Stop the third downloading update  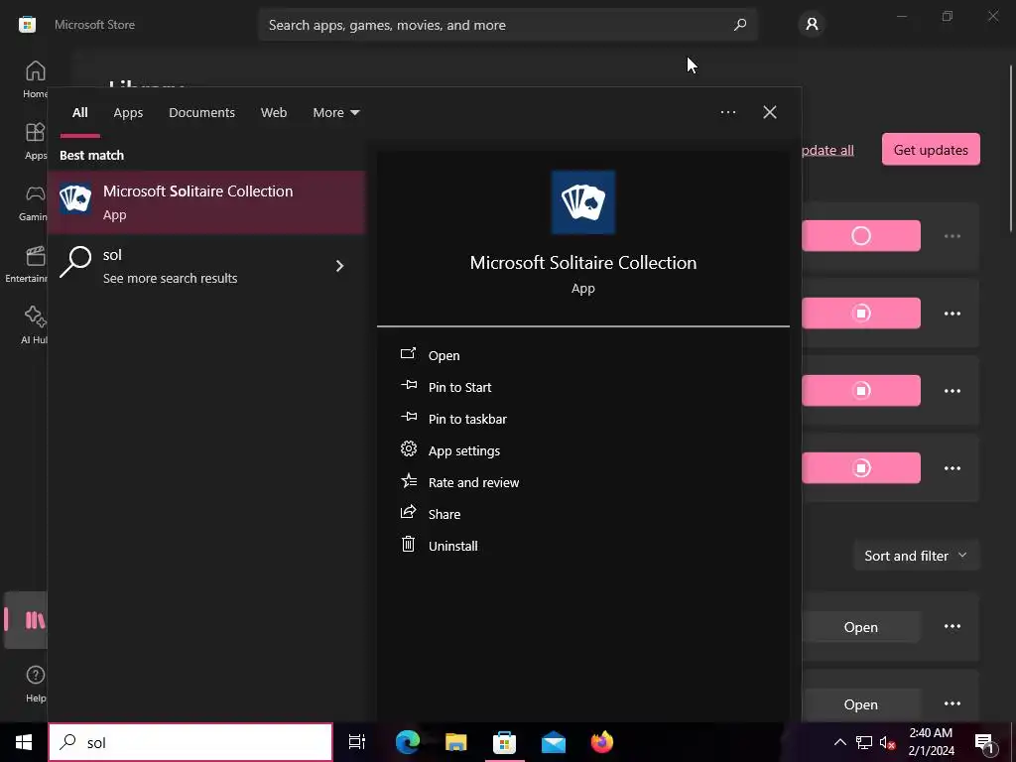pos(860,391)
